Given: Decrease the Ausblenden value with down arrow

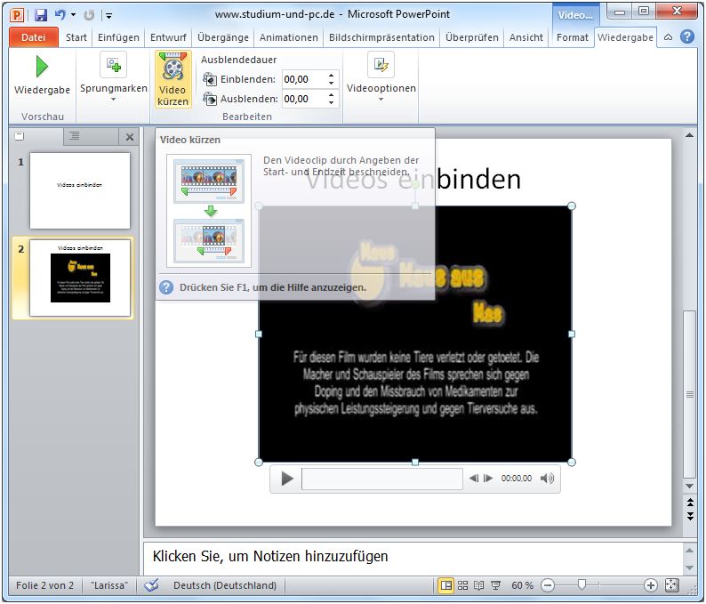Looking at the screenshot, I should coord(332,103).
